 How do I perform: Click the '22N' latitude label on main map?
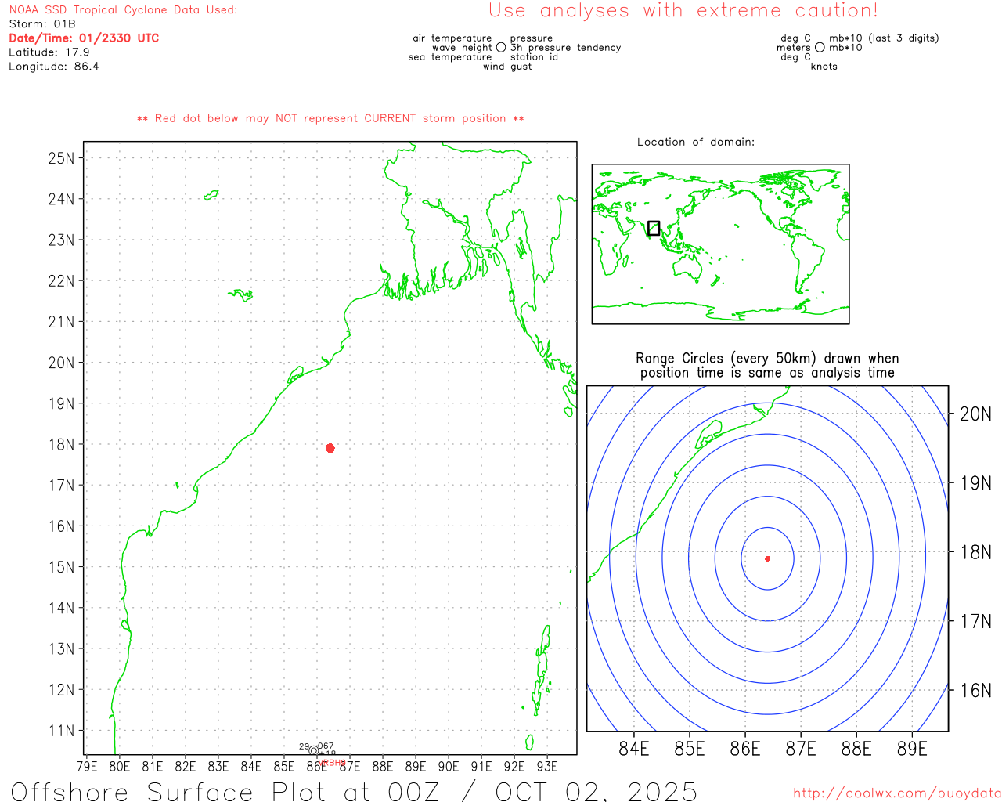click(61, 281)
